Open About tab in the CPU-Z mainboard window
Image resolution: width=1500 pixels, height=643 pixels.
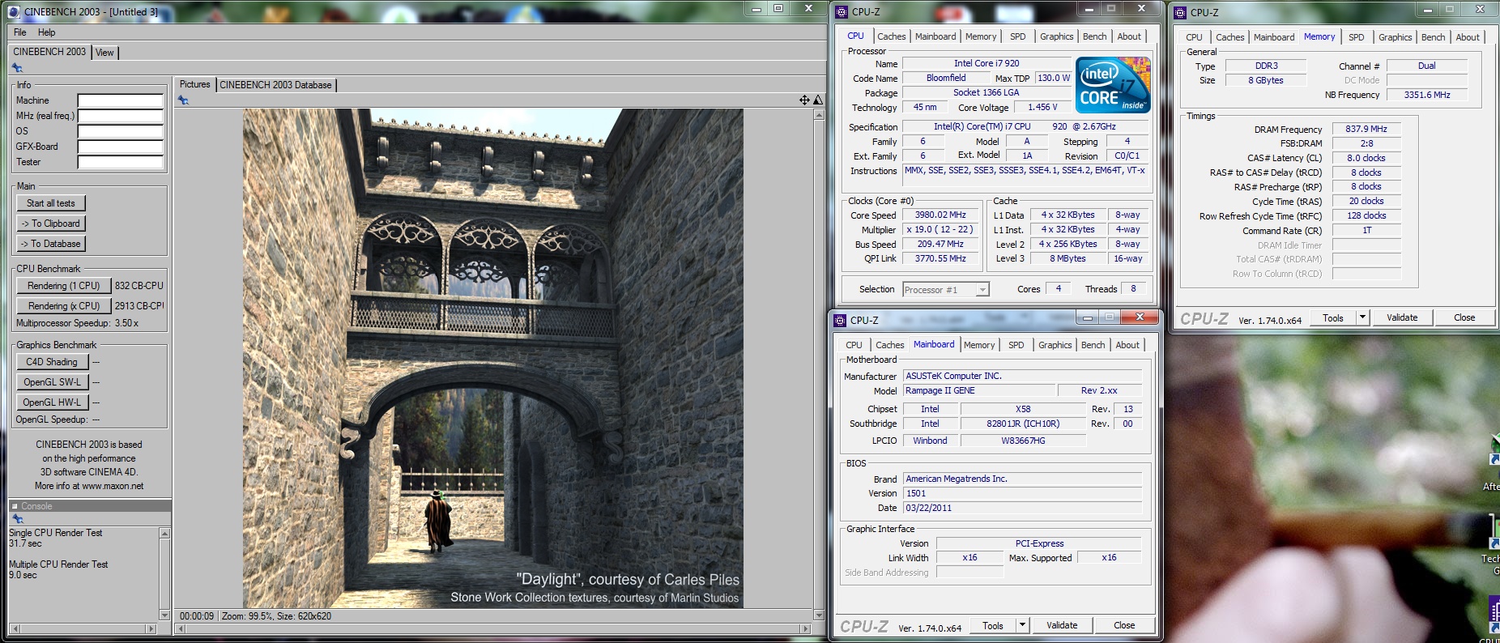1127,345
